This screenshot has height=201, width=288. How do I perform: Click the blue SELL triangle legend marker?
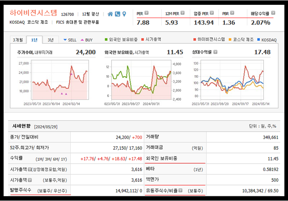click(x=65, y=40)
